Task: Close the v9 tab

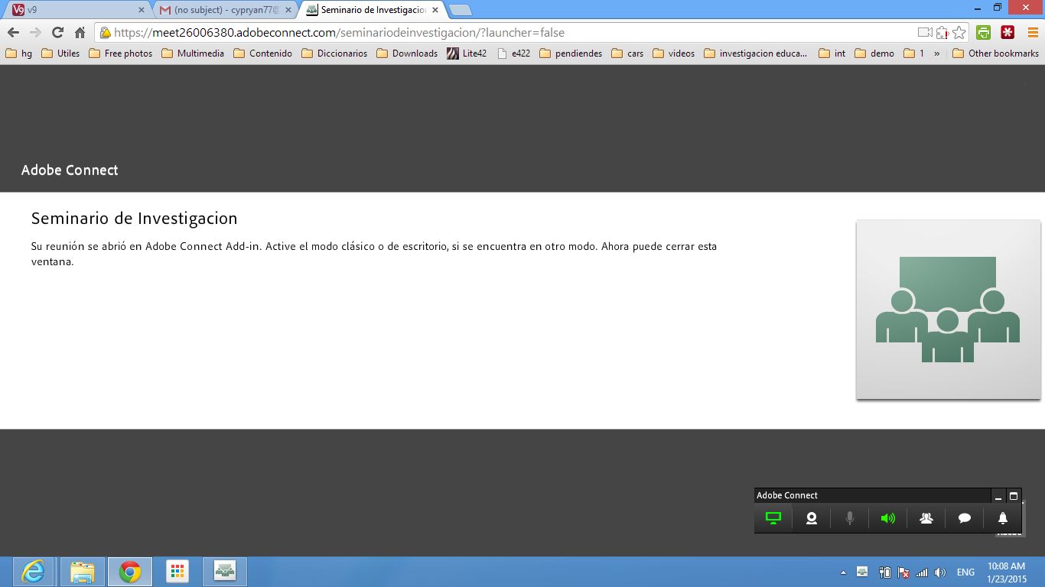Action: pyautogui.click(x=141, y=10)
